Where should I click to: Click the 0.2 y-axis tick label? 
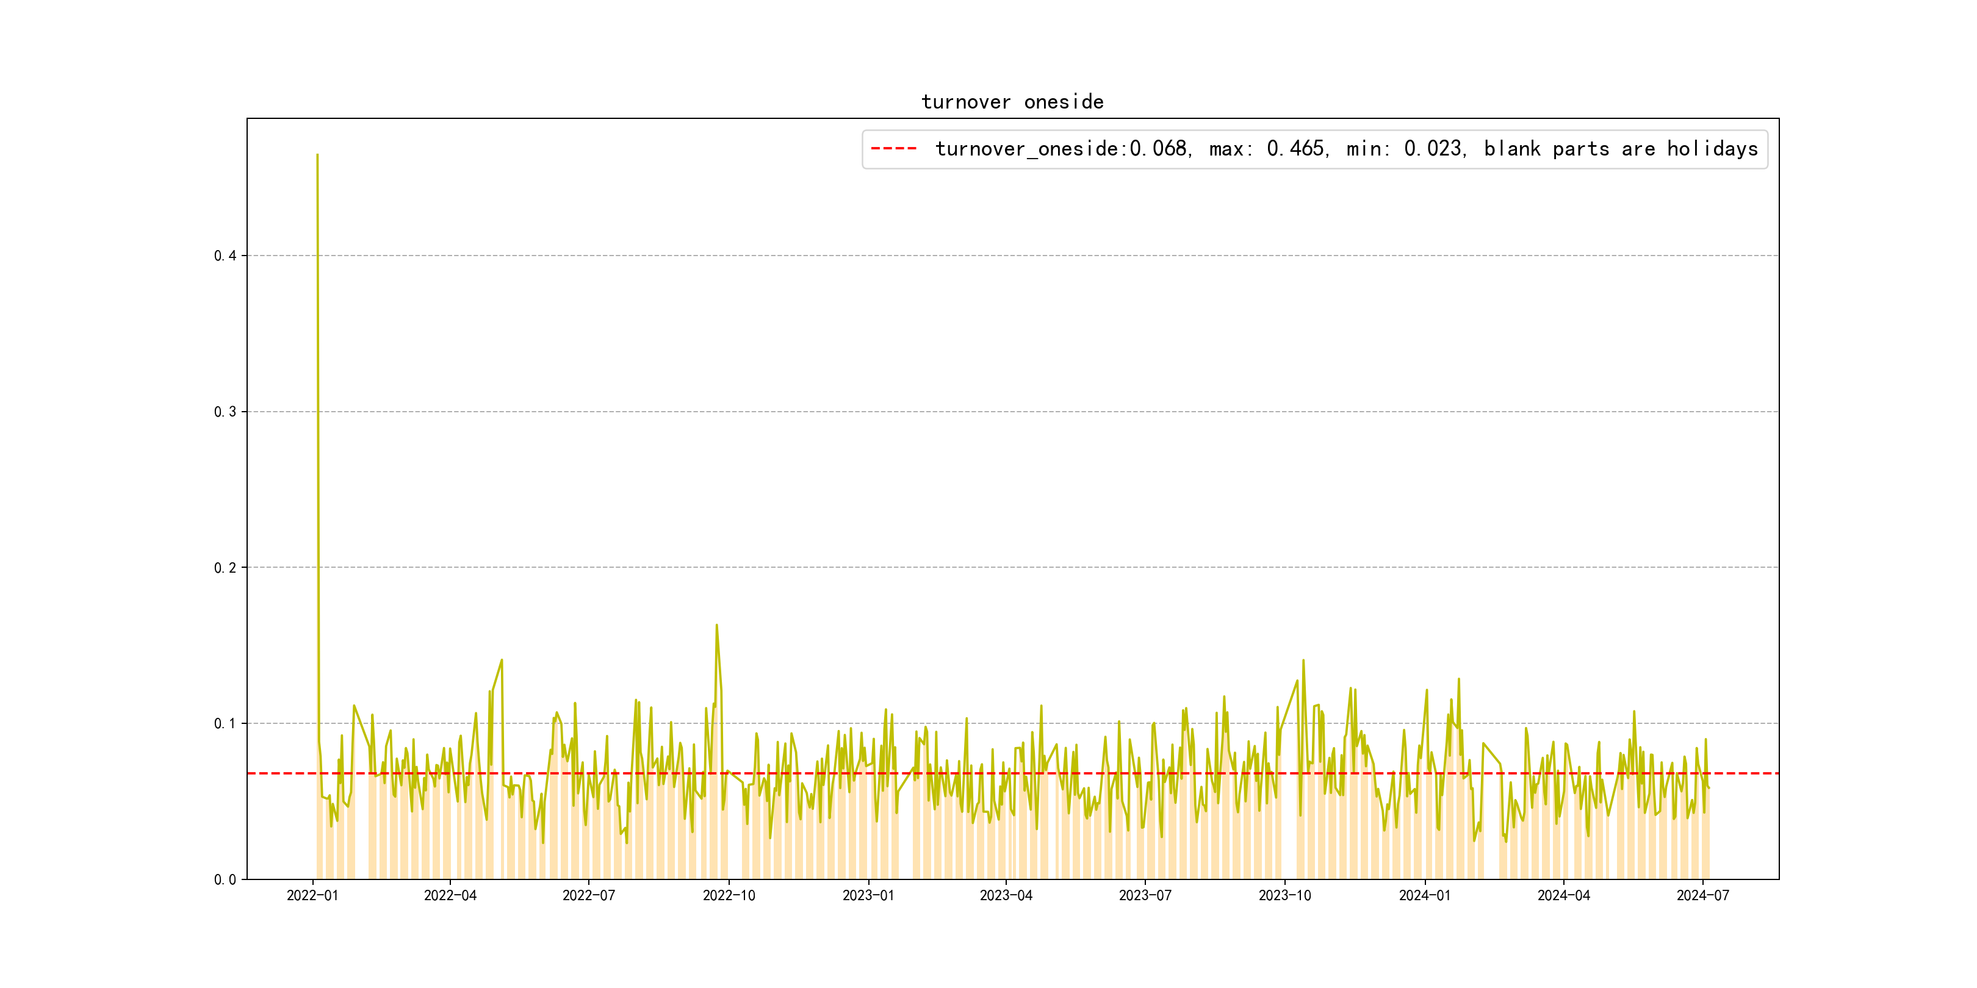coord(225,568)
